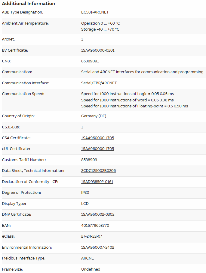Click the Country of Origin label

(18, 116)
